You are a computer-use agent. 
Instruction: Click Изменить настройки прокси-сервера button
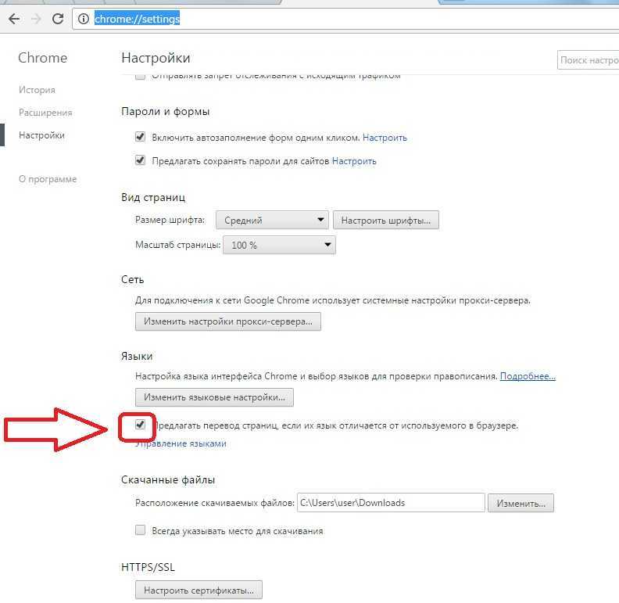coord(227,321)
